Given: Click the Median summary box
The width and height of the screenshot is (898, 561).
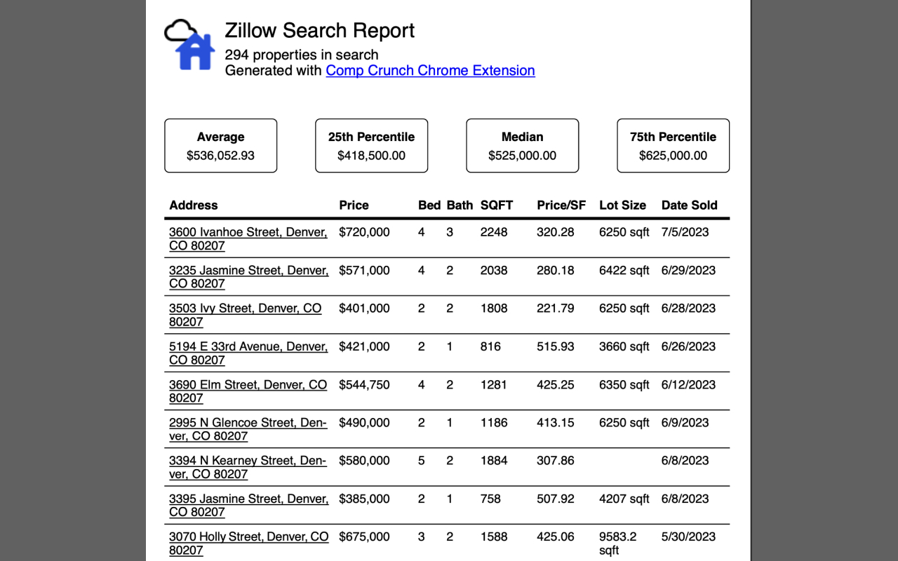Looking at the screenshot, I should (x=523, y=146).
